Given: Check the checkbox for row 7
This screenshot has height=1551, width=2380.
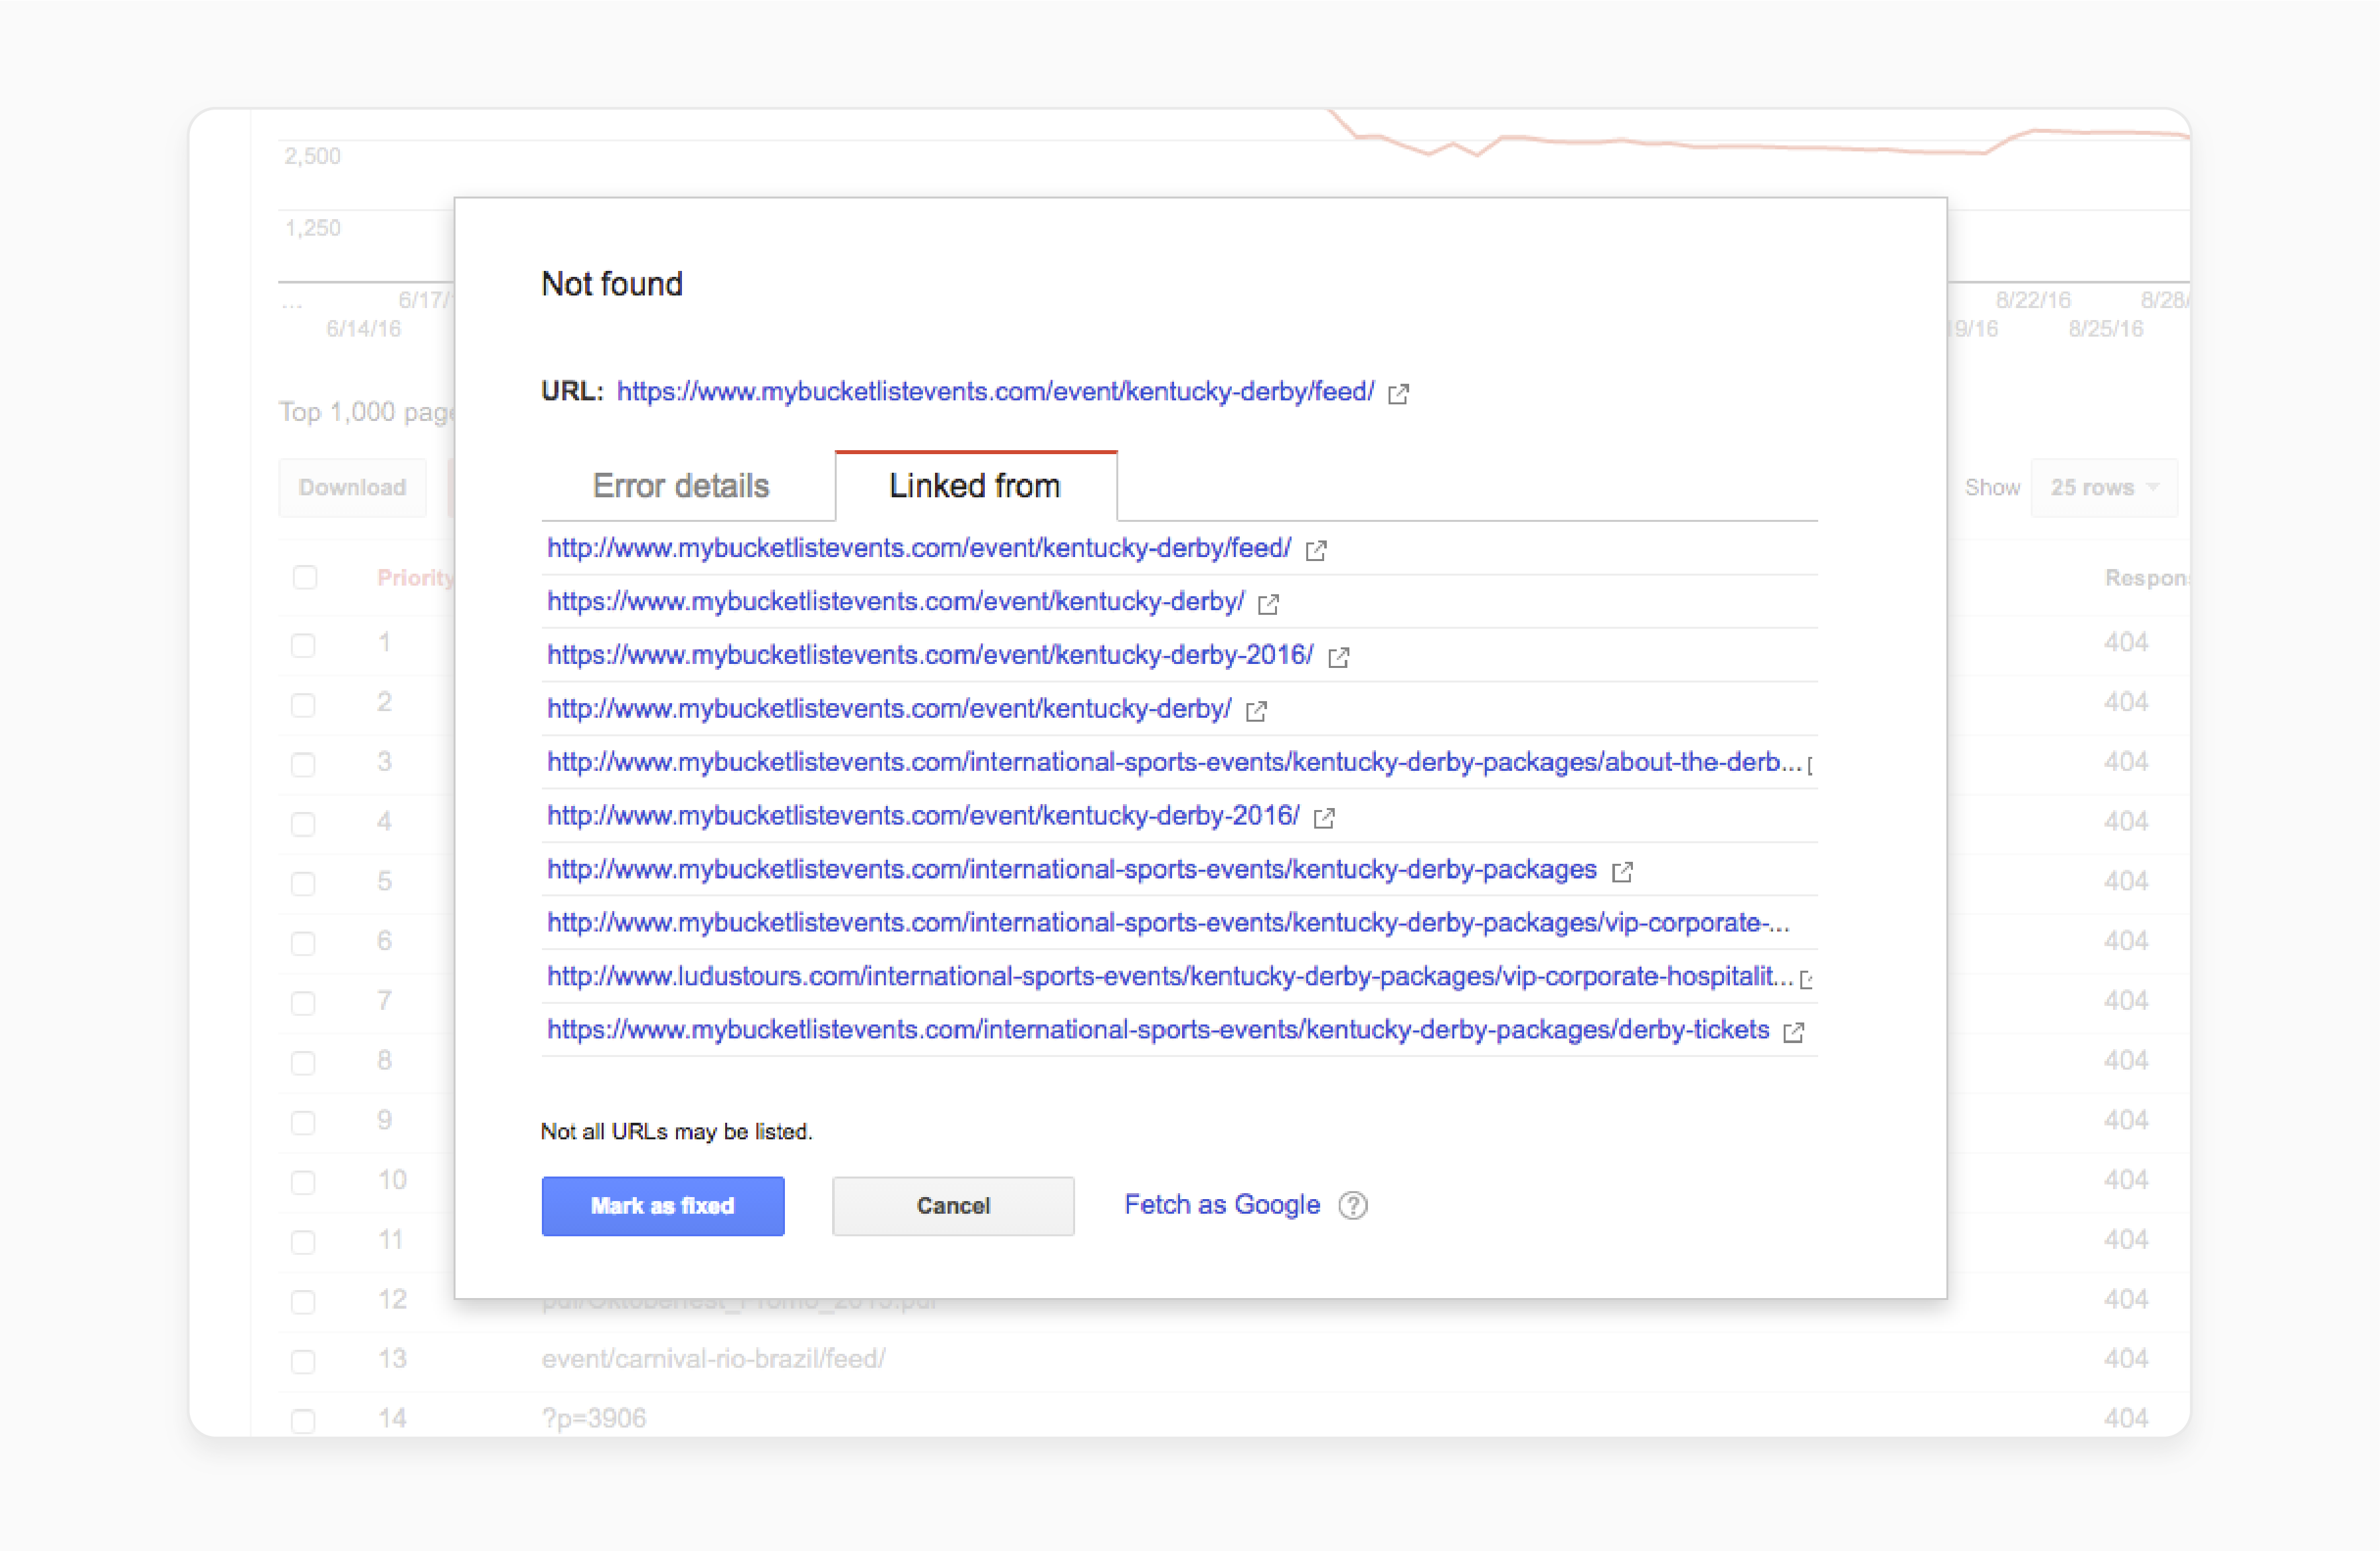Looking at the screenshot, I should point(304,1003).
